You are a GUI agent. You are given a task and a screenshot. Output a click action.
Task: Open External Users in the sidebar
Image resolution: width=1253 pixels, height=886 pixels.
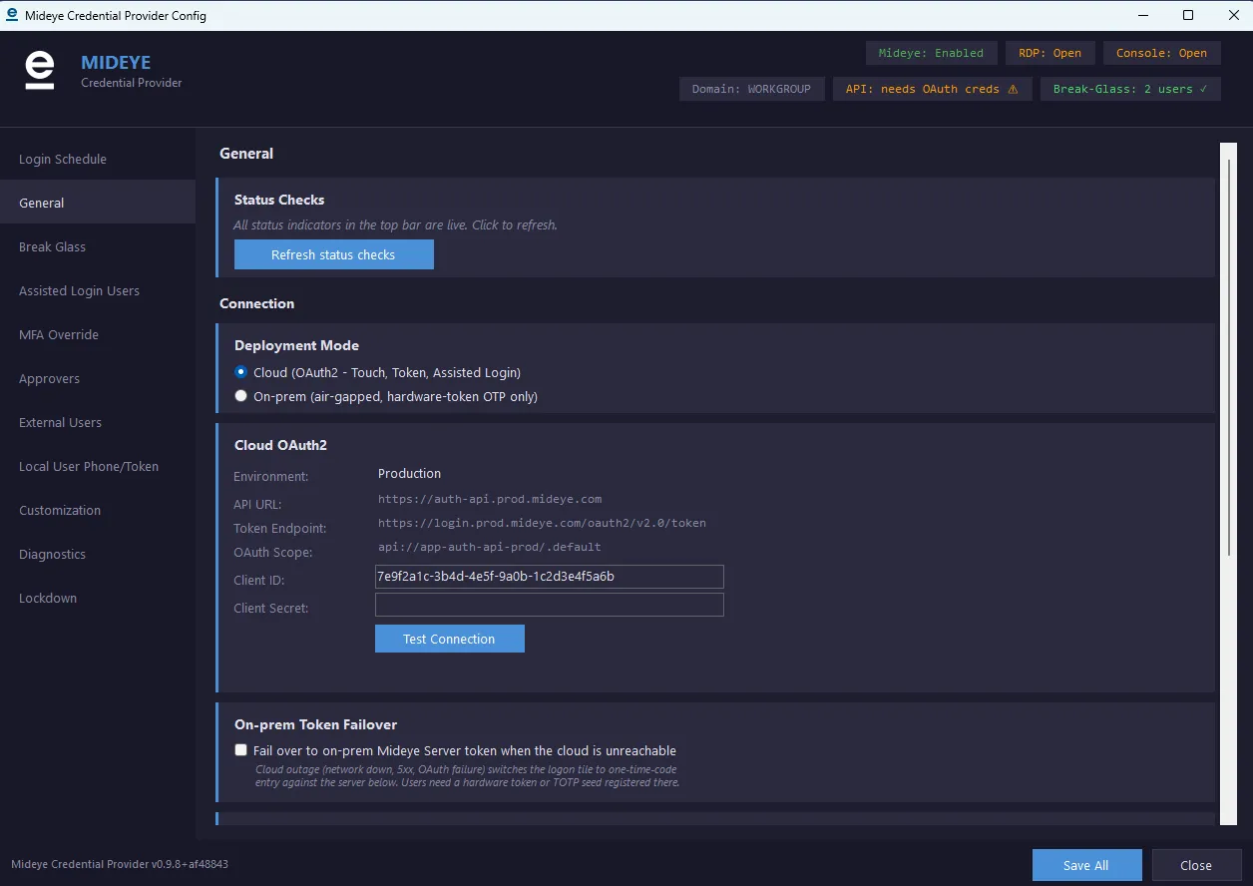point(98,422)
